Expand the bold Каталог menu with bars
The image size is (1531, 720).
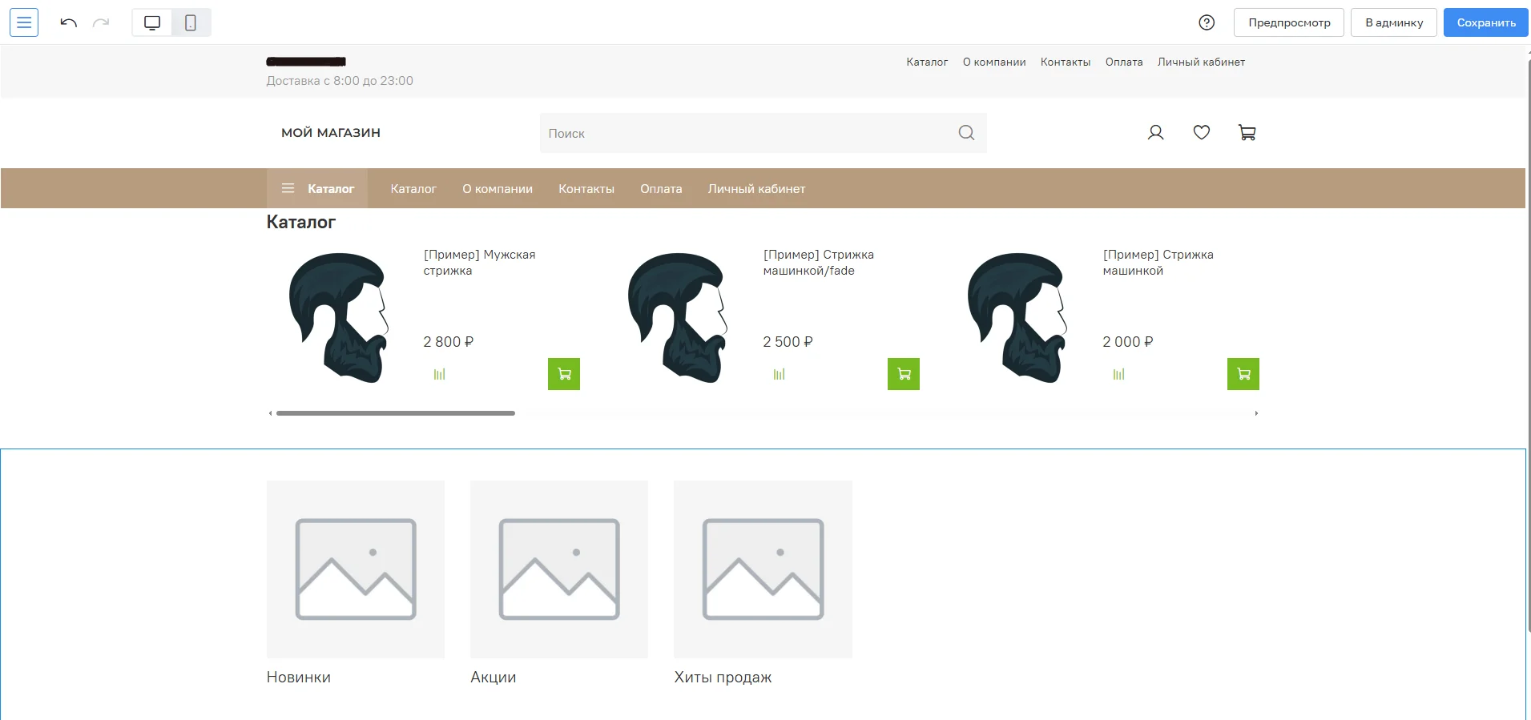318,189
